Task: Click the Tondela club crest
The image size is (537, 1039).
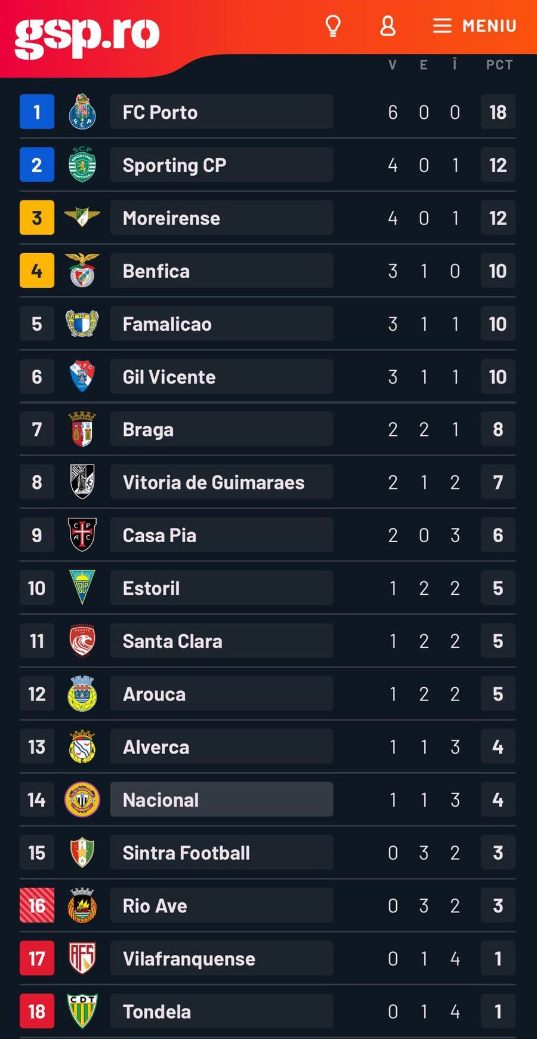Action: [82, 1011]
